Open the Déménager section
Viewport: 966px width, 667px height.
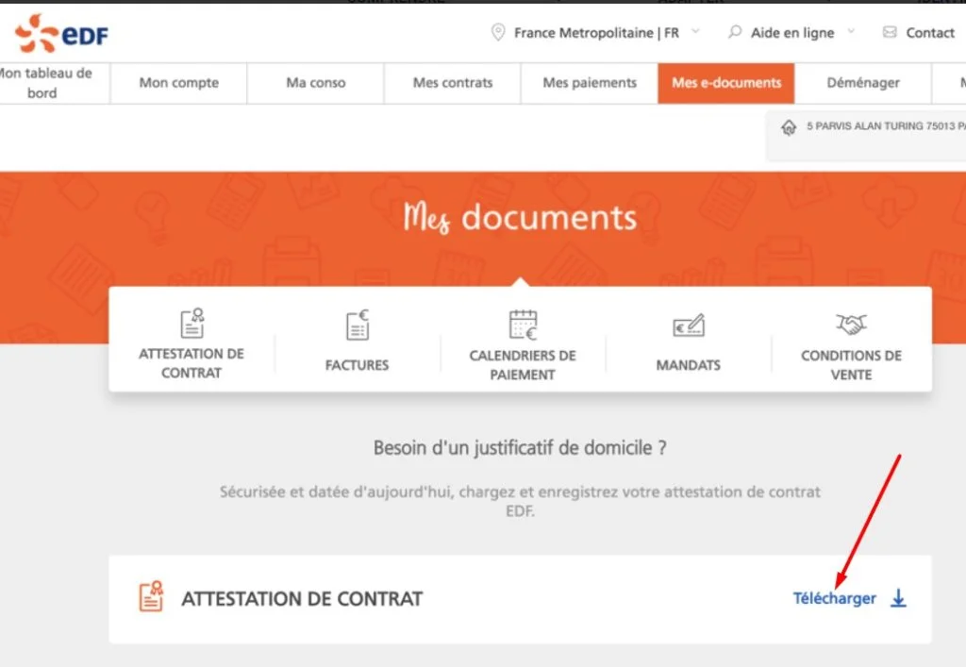tap(862, 83)
